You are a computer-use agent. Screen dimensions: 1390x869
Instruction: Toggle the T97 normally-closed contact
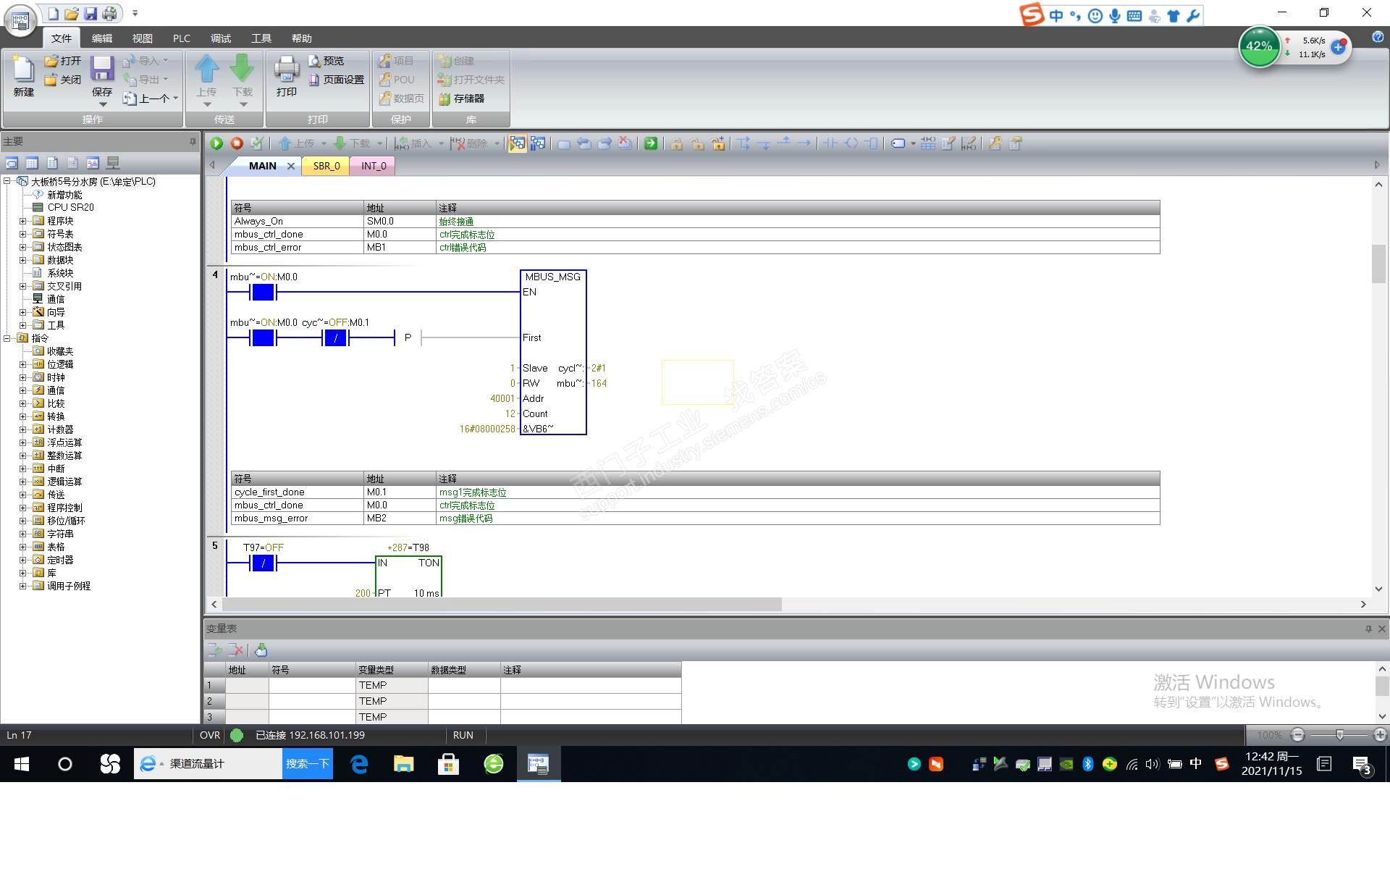[x=263, y=563]
